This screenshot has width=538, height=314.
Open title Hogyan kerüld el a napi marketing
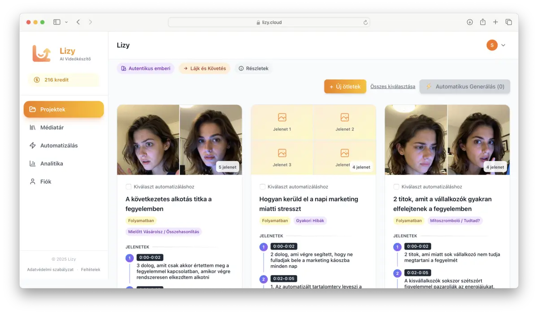309,204
